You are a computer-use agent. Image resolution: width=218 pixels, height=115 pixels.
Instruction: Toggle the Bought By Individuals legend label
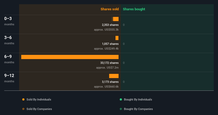138,99
